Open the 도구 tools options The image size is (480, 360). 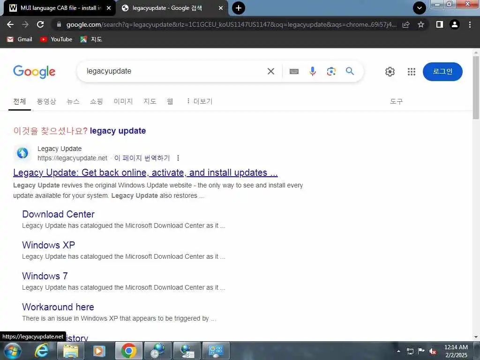point(397,101)
